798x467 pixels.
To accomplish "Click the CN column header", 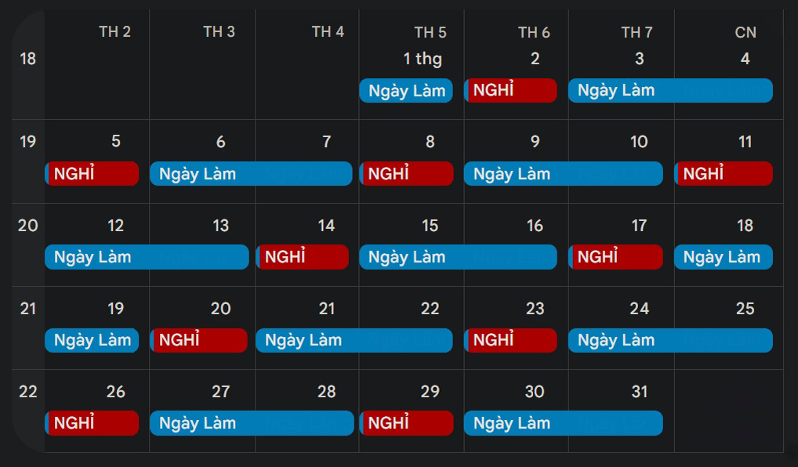I will coord(745,32).
